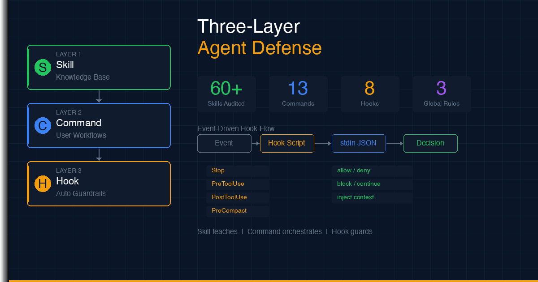Click the Decision flow box
Viewport: 538px width, 282px height.
[x=430, y=143]
